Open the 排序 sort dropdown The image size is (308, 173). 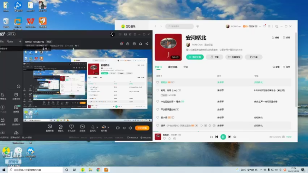[286, 67]
